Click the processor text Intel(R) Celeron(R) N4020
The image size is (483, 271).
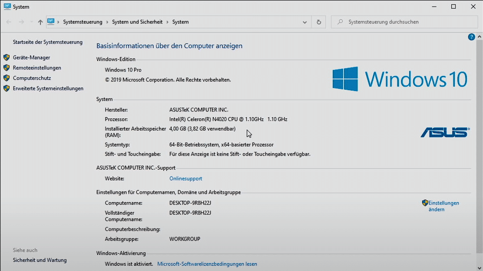[x=228, y=119]
